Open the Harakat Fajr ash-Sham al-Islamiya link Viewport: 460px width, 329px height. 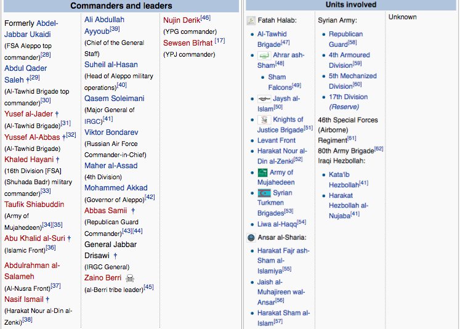pyautogui.click(x=283, y=261)
